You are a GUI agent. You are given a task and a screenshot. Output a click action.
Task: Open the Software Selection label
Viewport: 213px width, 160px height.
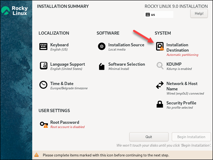(x=127, y=64)
